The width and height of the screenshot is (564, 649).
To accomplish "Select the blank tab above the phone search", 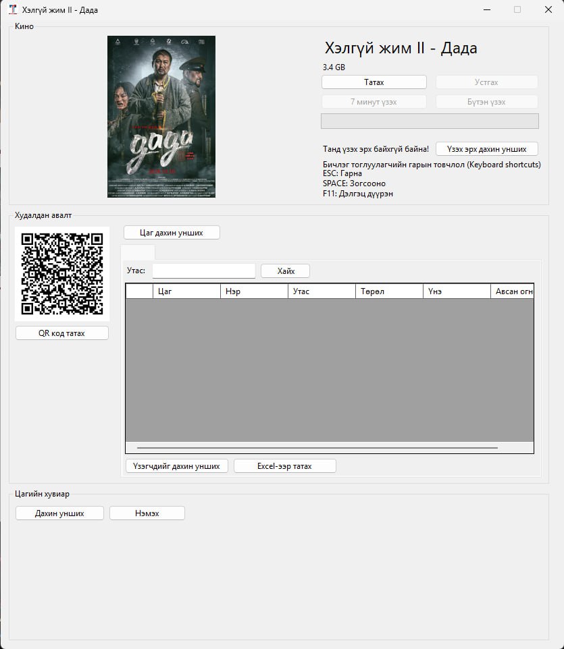I will tap(138, 252).
